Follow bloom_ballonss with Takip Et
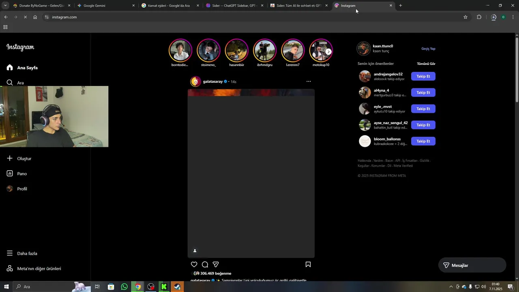Screen dimensions: 519x292 423,141
